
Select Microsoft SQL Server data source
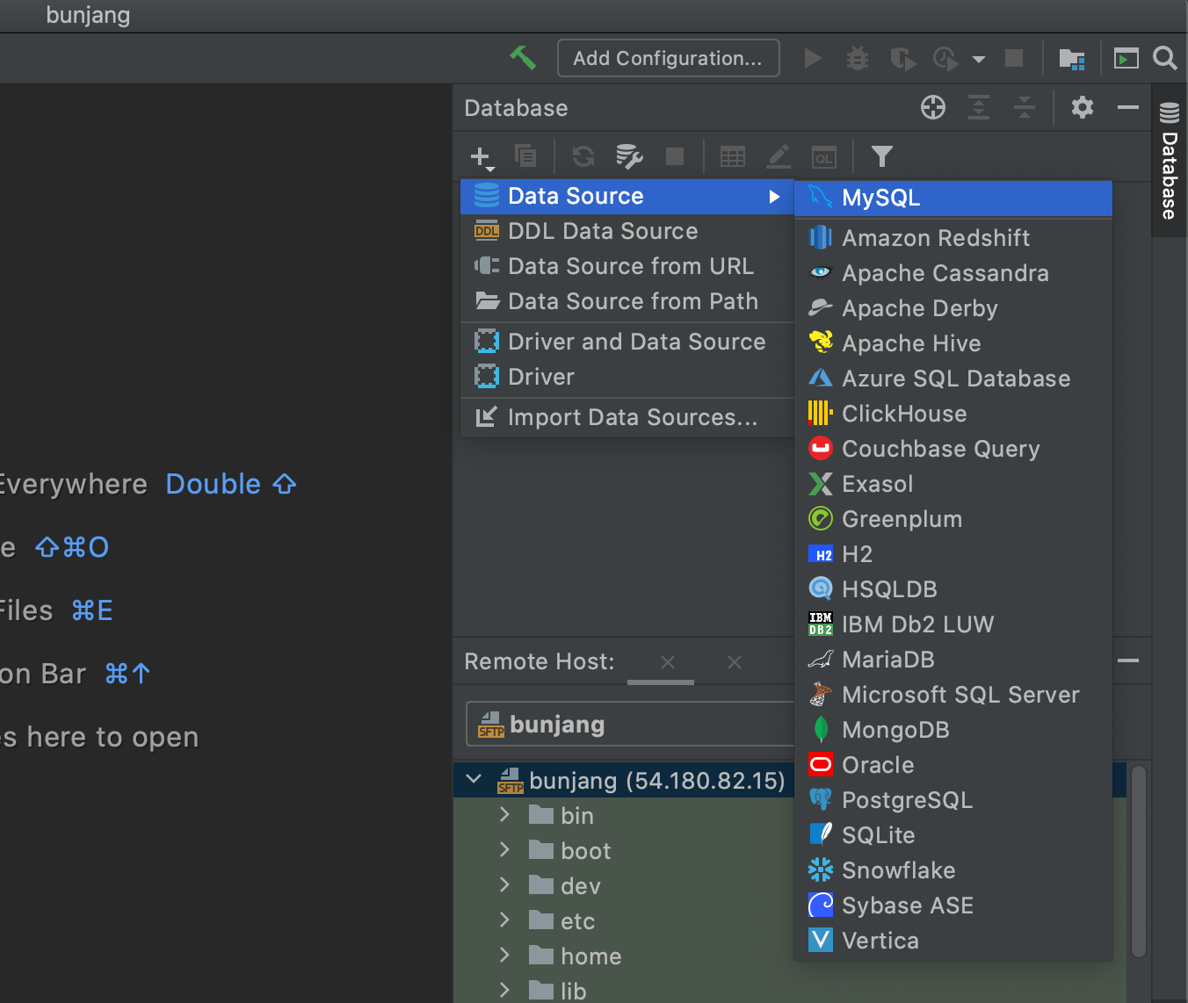[953, 695]
